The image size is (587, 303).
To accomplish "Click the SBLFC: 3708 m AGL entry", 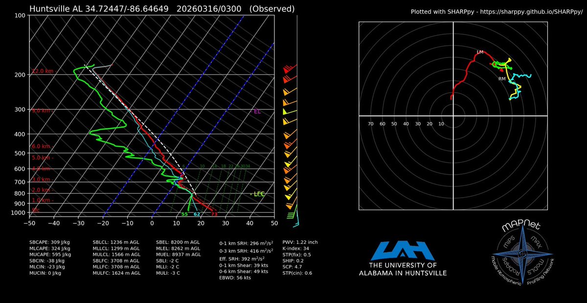I will click(x=116, y=261).
